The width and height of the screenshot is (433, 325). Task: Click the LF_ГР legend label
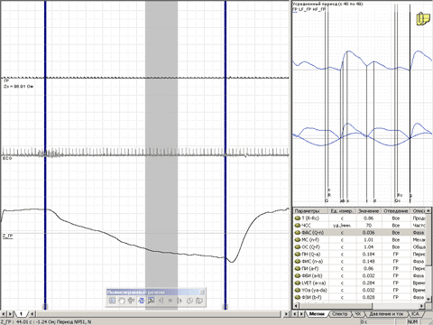pos(305,9)
